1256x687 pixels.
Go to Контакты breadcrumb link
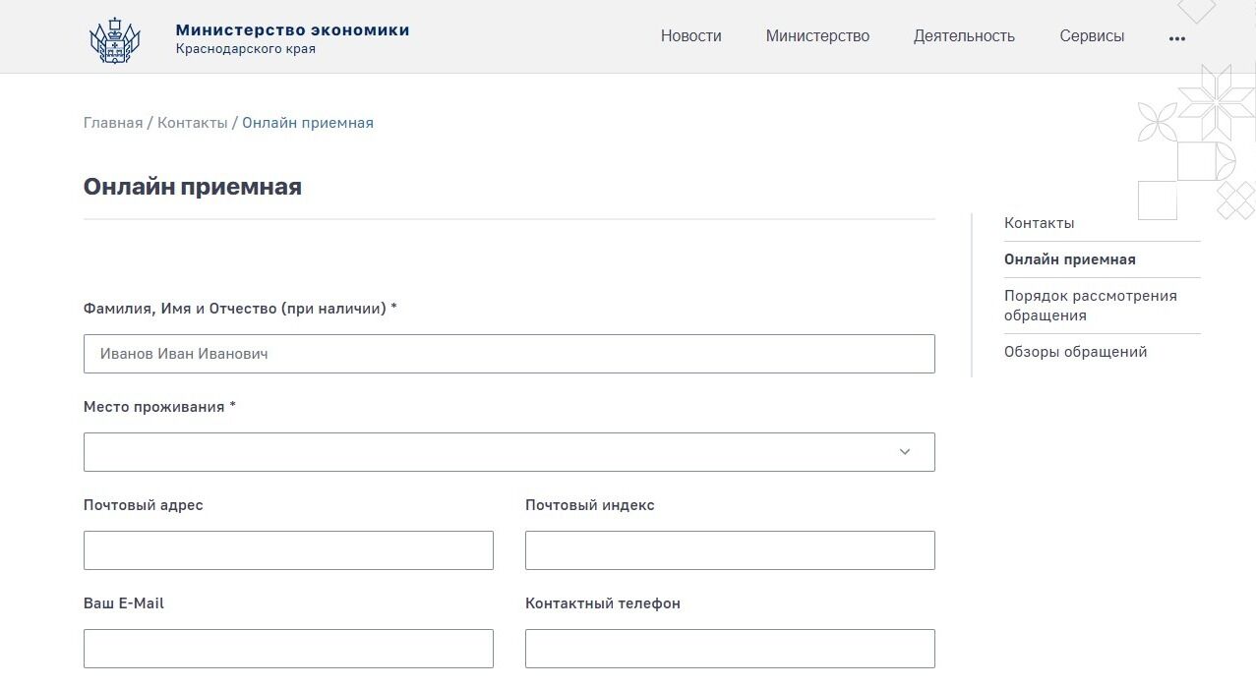(193, 123)
